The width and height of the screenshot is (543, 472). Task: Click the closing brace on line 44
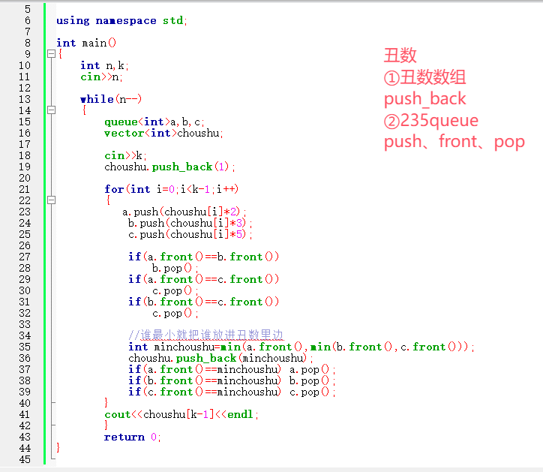coord(58,448)
